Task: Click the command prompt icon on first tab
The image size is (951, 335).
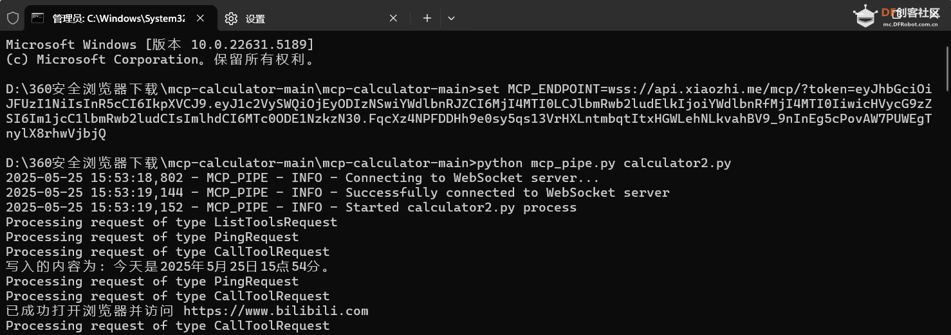Action: [x=38, y=19]
